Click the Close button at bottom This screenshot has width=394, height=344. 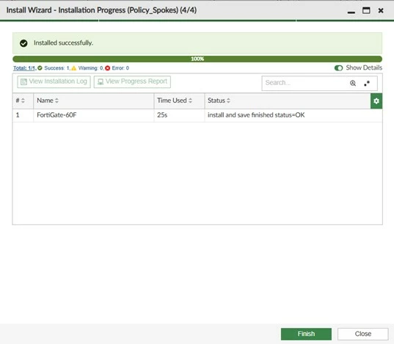363,334
